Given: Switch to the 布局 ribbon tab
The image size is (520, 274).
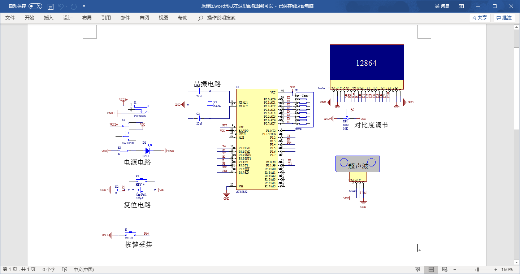Looking at the screenshot, I should (x=87, y=18).
